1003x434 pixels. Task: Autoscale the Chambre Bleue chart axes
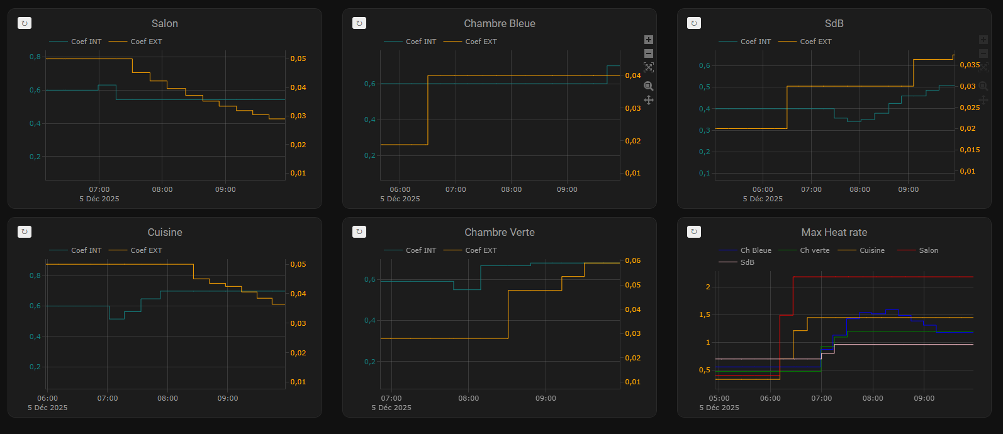pos(649,67)
